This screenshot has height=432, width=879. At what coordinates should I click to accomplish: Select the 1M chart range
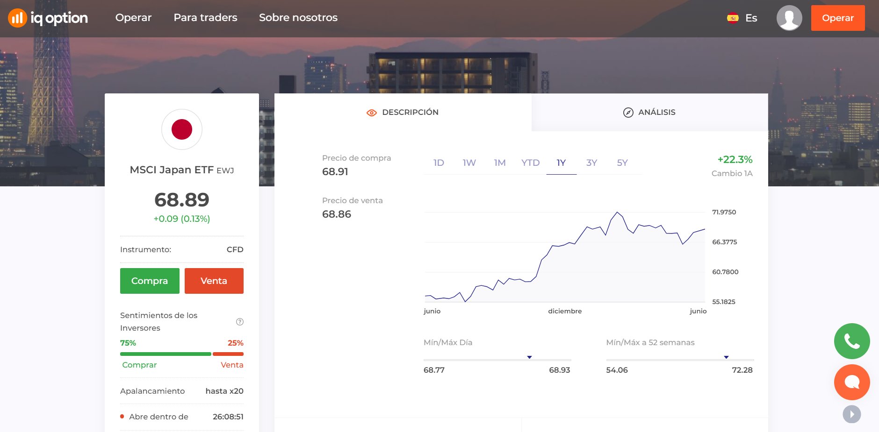pyautogui.click(x=500, y=163)
